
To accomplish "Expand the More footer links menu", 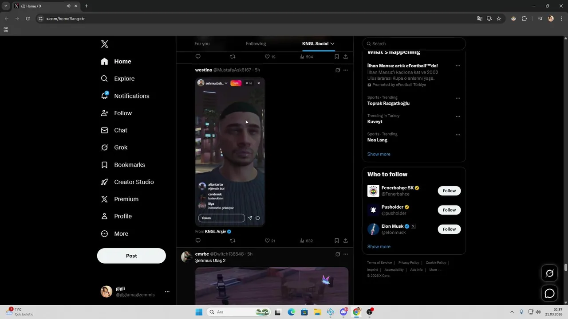I will tap(435, 269).
